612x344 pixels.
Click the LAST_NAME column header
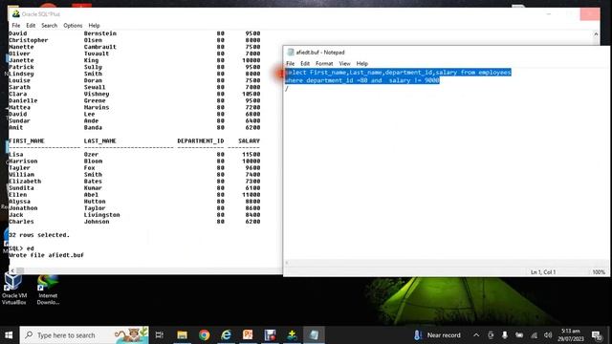click(x=99, y=140)
